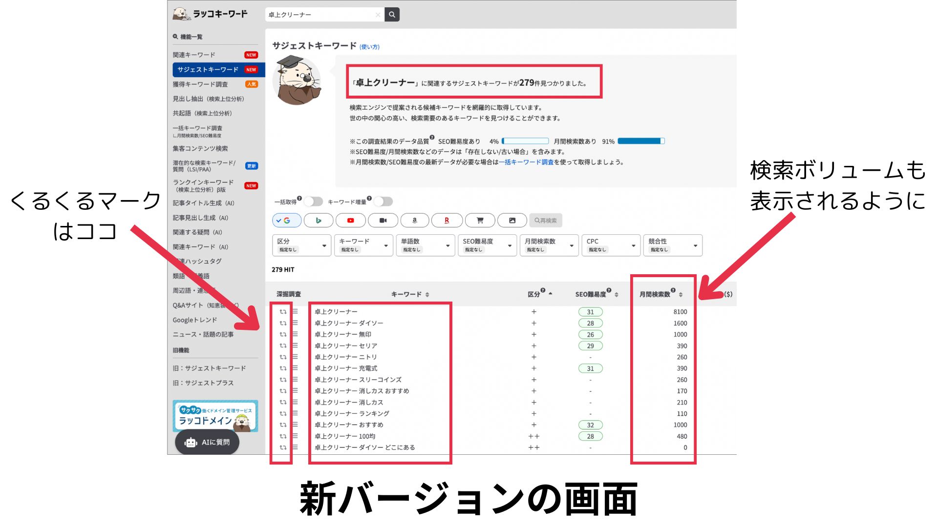938x527 pixels.
Task: Open the キーワード filter dropdown
Action: tap(363, 245)
